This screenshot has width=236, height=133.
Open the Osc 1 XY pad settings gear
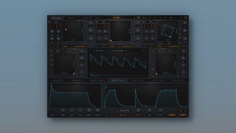click(x=85, y=43)
